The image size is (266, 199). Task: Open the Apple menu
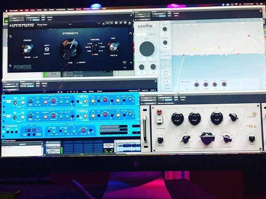7,11
